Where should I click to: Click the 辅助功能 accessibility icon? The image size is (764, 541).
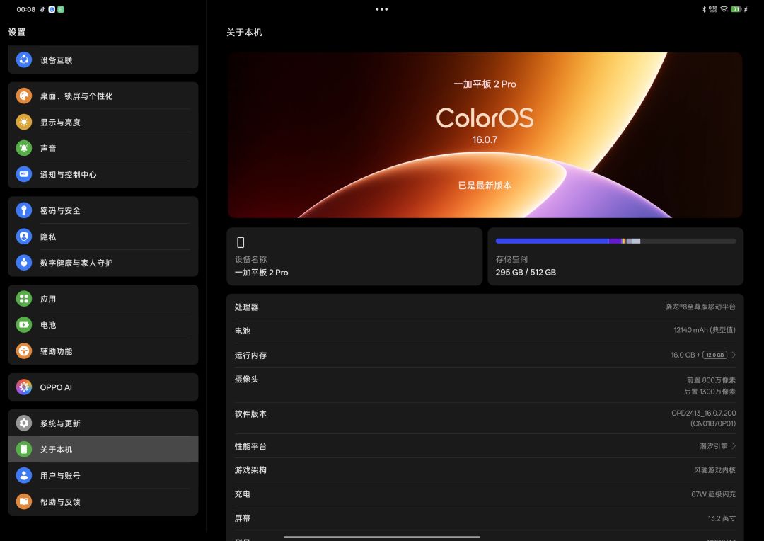[x=24, y=351]
